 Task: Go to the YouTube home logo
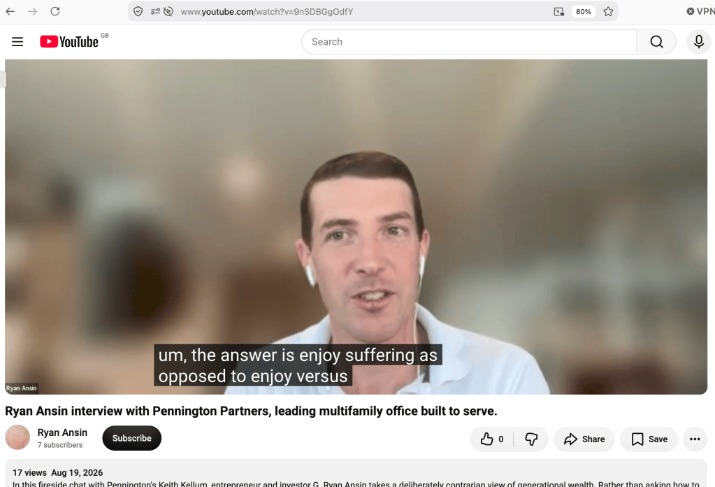[x=69, y=41]
